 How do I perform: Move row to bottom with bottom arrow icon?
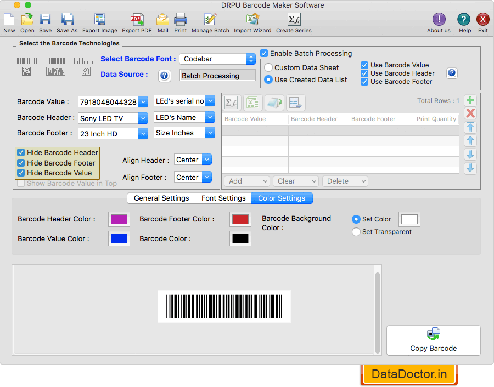[470, 168]
